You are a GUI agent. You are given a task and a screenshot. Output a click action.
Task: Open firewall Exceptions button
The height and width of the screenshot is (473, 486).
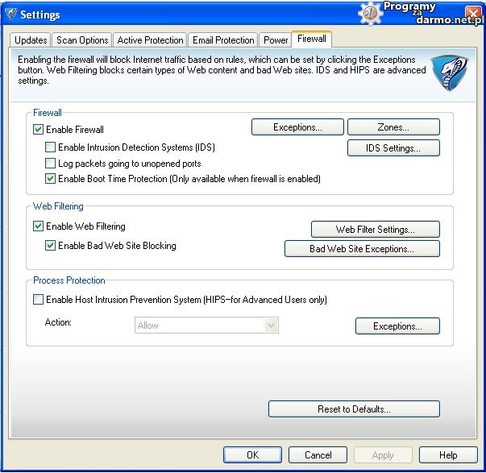coord(297,127)
